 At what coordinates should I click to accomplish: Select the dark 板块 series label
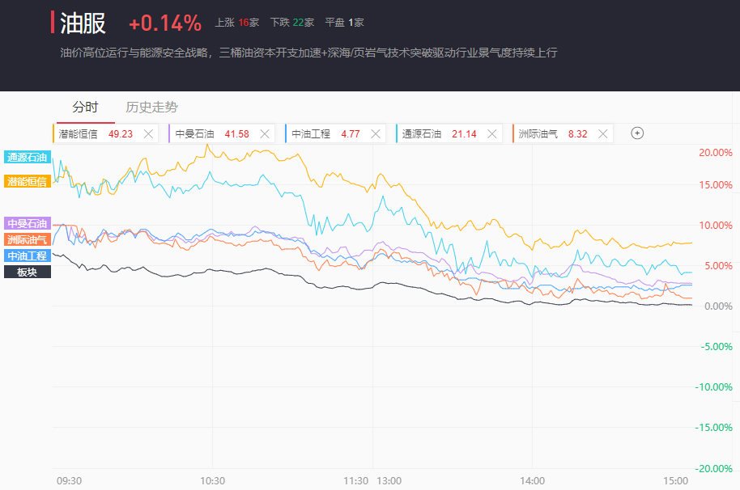28,272
